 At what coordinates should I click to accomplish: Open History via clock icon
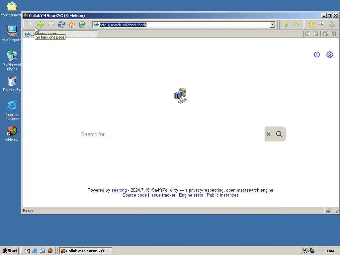pos(322,25)
